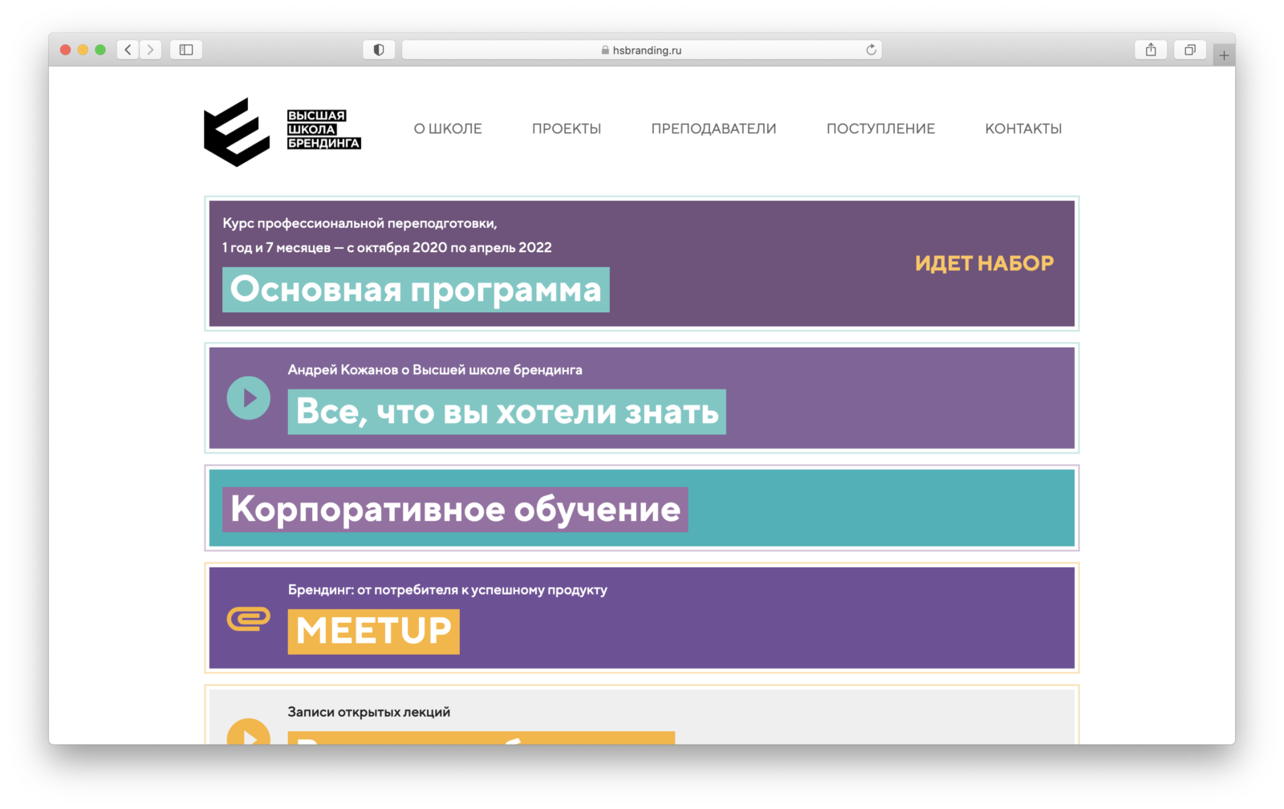Screen dimensions: 1284x809
Task: Show all tabs overview icon
Action: pyautogui.click(x=1190, y=50)
